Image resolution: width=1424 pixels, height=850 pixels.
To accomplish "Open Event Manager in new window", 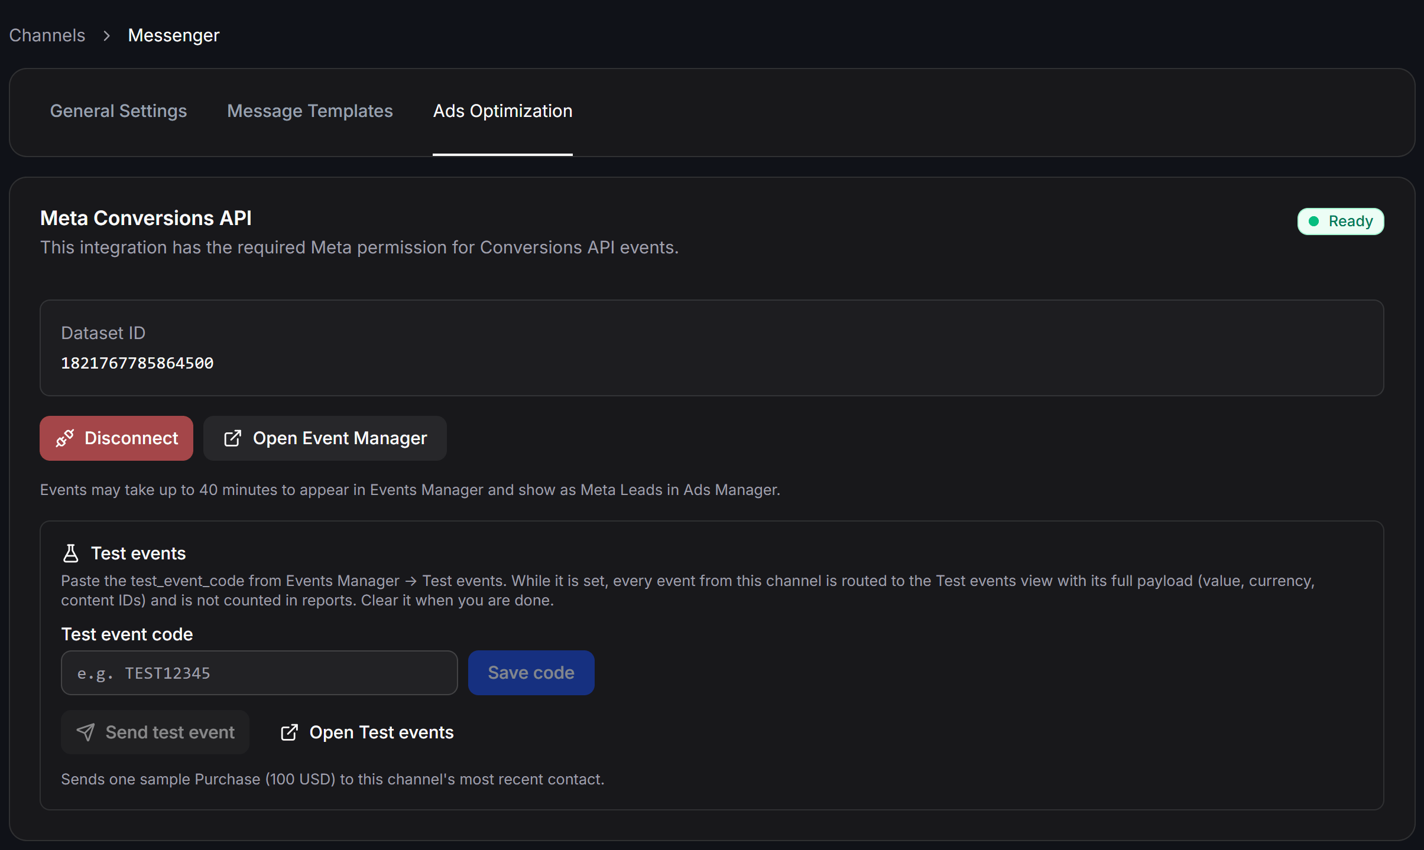I will 325,438.
